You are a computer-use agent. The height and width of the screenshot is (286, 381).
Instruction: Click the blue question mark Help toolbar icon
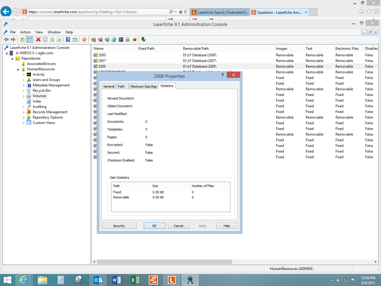(68, 39)
